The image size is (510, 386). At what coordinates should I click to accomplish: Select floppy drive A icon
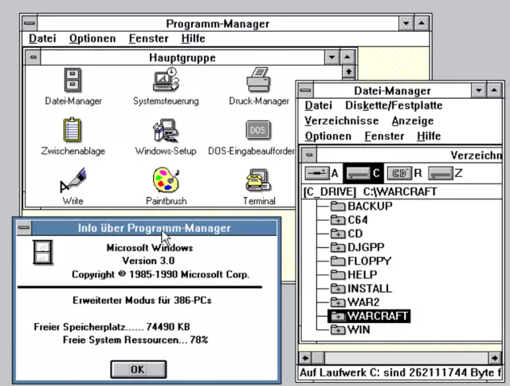click(317, 173)
